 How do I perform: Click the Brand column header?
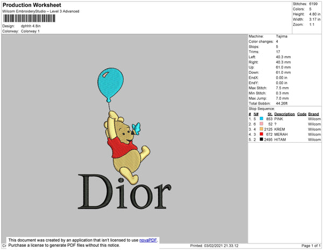point(313,114)
